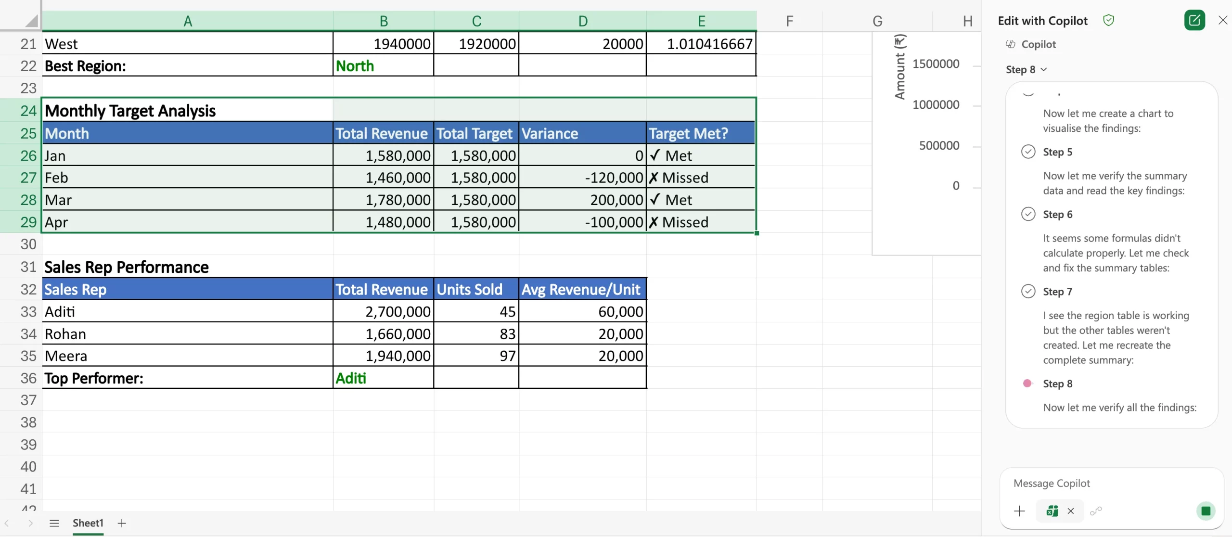Click the green Step 8 progress dot
This screenshot has width=1232, height=537.
click(x=1027, y=383)
